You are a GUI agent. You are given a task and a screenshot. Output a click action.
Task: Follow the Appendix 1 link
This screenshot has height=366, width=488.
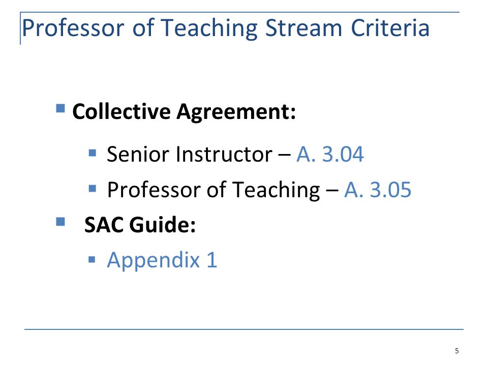tap(162, 260)
